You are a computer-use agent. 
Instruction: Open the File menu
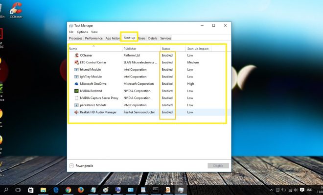click(x=71, y=32)
